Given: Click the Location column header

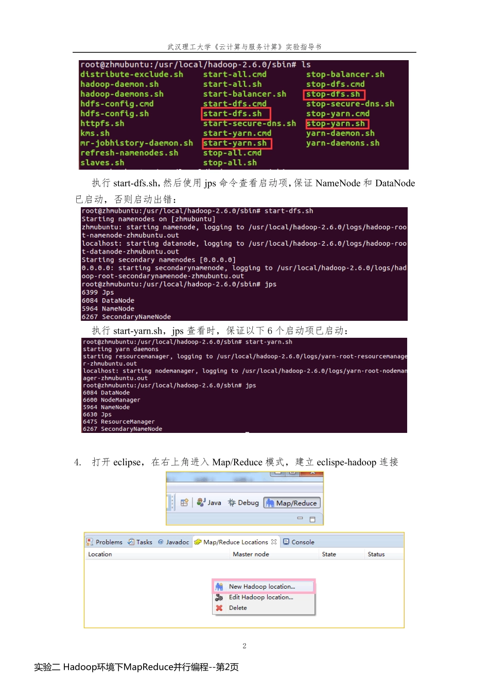Looking at the screenshot, I should [100, 554].
